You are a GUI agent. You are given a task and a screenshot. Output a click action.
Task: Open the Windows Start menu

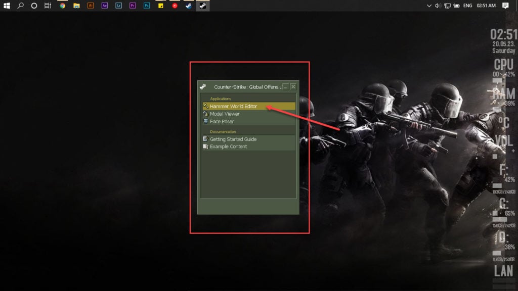(x=7, y=6)
